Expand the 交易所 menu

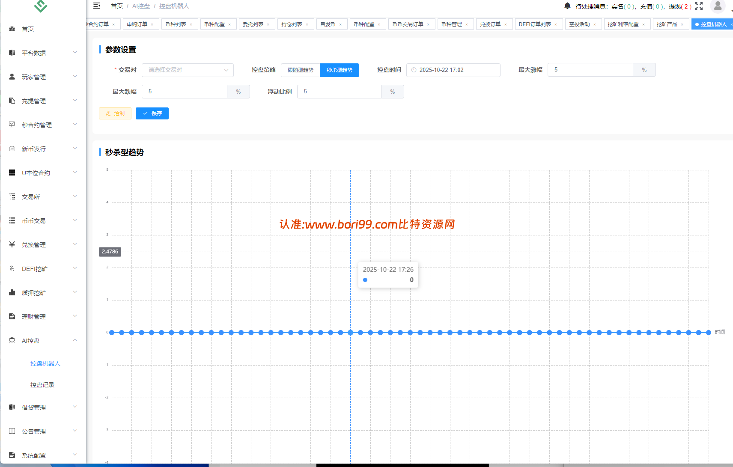pyautogui.click(x=75, y=196)
